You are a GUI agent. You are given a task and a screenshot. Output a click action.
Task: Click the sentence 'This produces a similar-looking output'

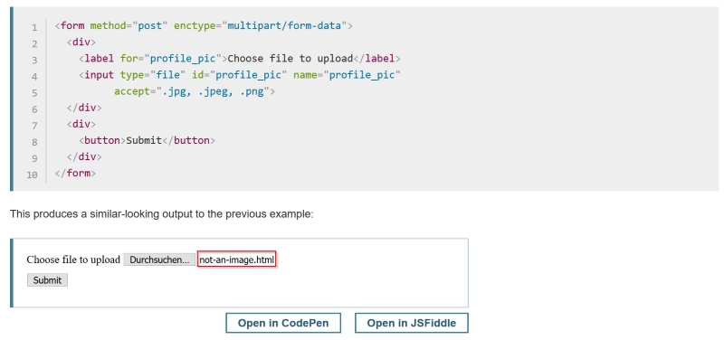click(162, 214)
